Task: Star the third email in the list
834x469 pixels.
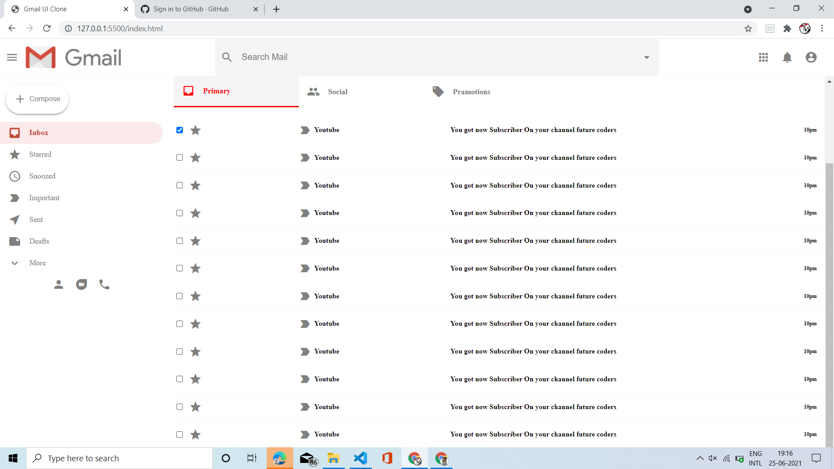Action: tap(195, 185)
